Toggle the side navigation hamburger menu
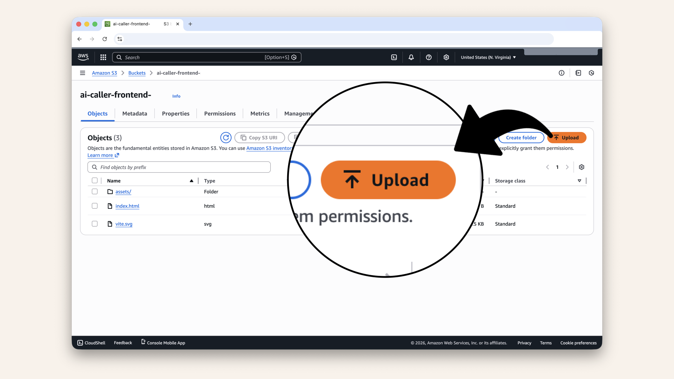The height and width of the screenshot is (379, 674). pos(82,73)
